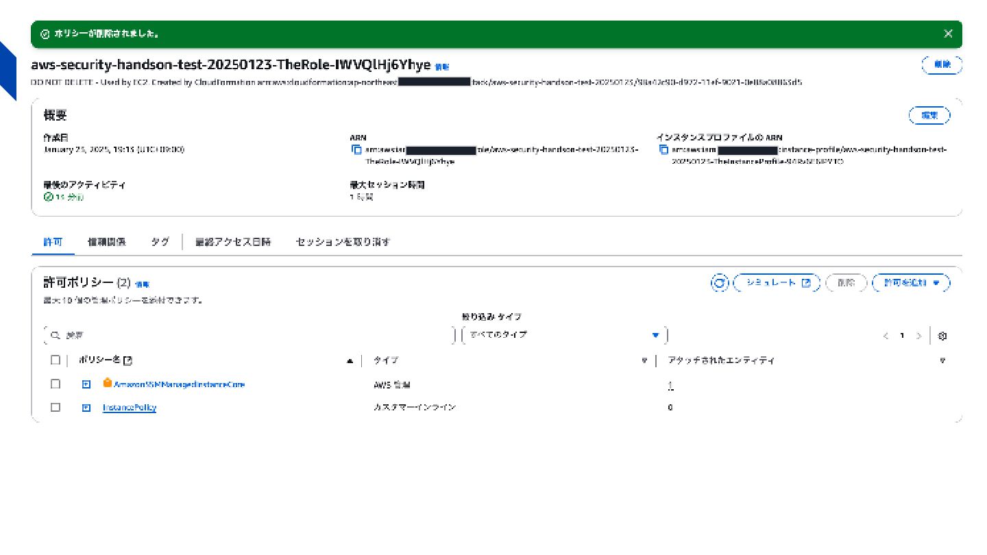Click the info link beside role name
This screenshot has width=987, height=555.
(x=442, y=67)
